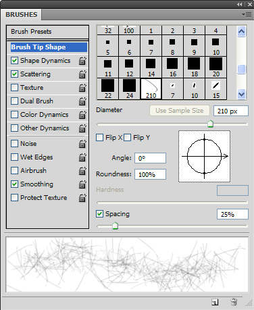This screenshot has height=310, width=254.
Task: Click the Use Sample Size button
Action: click(180, 111)
